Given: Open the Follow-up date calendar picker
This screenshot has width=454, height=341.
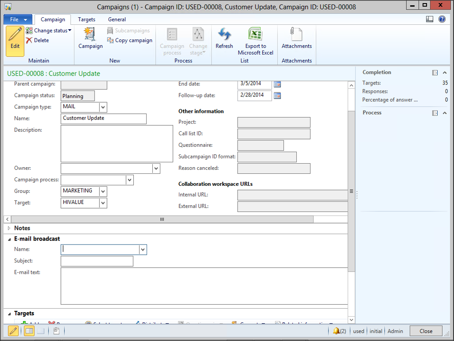Looking at the screenshot, I should point(277,95).
